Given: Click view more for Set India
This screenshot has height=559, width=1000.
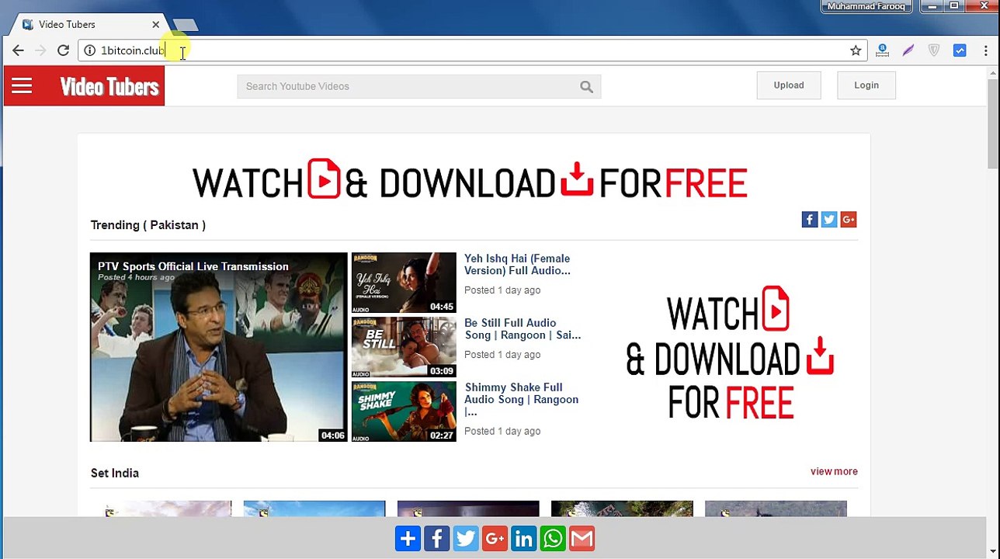Looking at the screenshot, I should tap(834, 471).
